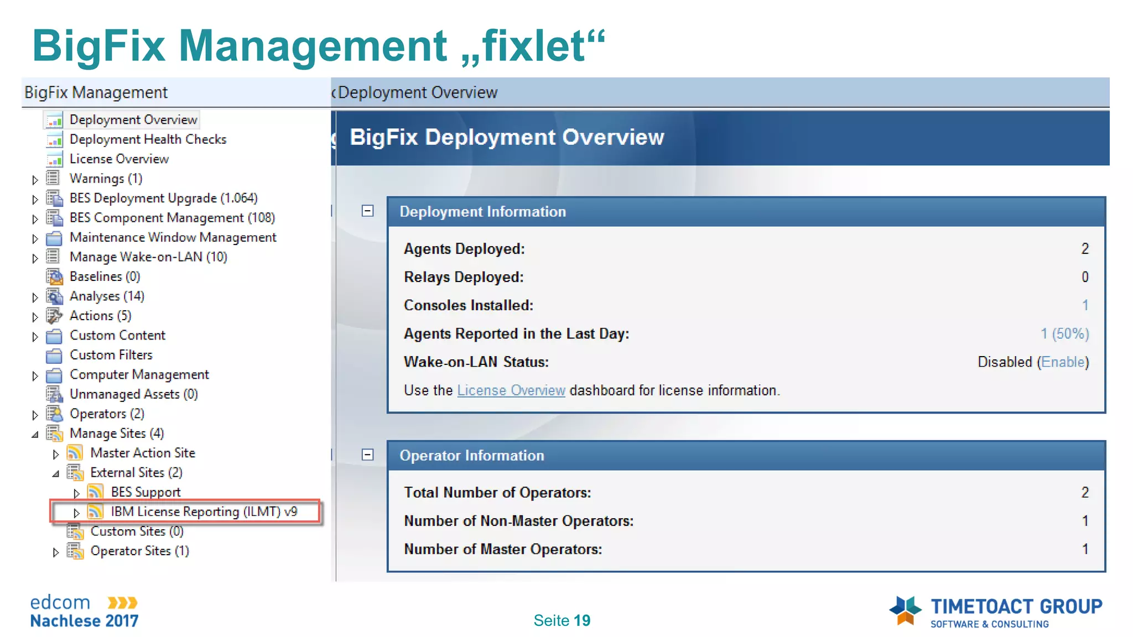
Task: Click the Manage Sites icon
Action: point(54,434)
